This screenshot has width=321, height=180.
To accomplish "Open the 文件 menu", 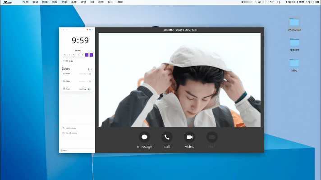I will point(26,2).
